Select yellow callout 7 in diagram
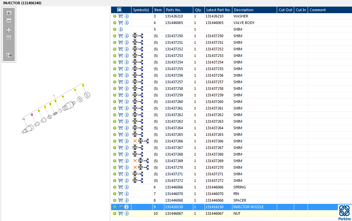The height and width of the screenshot is (221, 352). (45, 107)
